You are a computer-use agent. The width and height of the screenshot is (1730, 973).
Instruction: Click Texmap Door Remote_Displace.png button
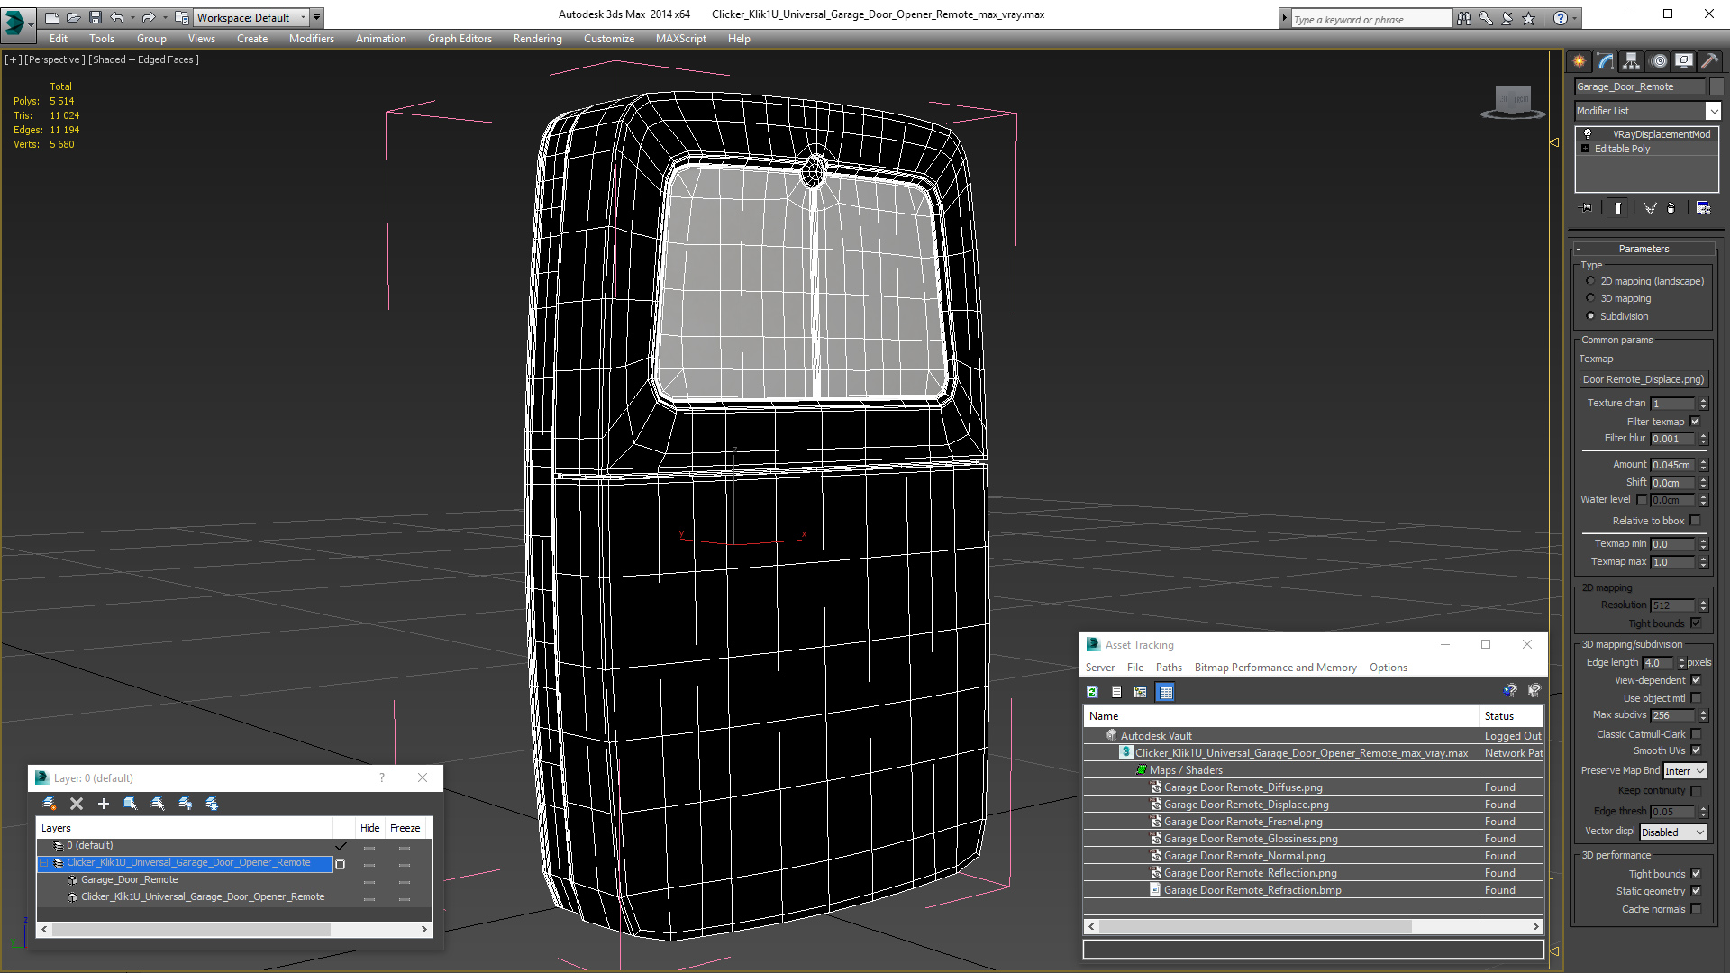click(1643, 379)
